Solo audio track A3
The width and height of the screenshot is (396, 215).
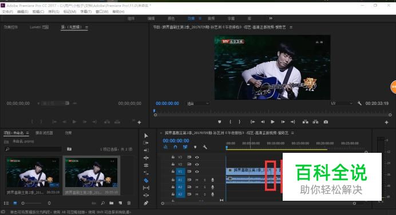point(204,194)
